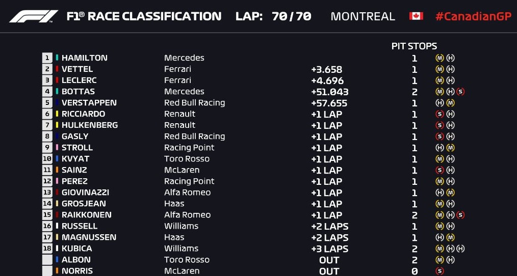517x276 pixels.
Task: Click the medium tyre icon in Hamilton row
Action: click(440, 58)
